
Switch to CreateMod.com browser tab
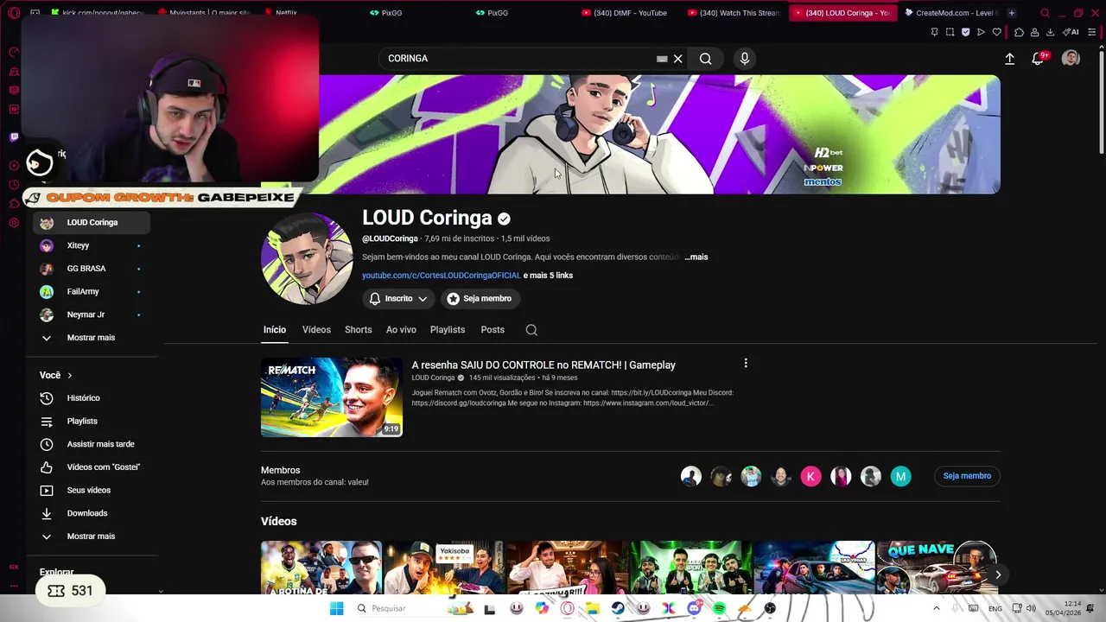point(950,13)
